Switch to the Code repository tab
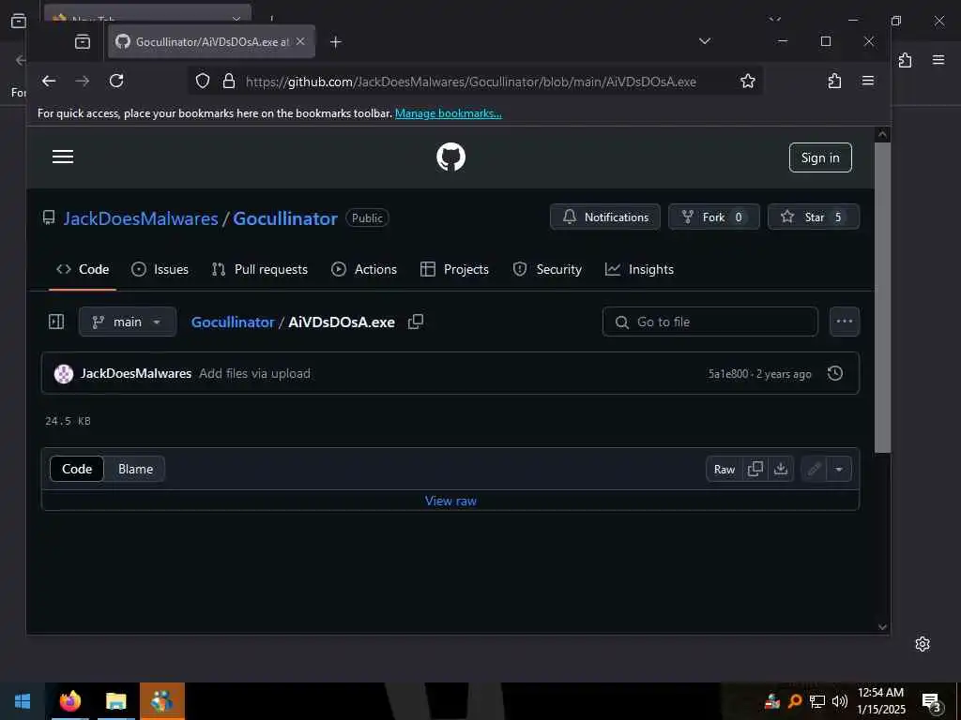The height and width of the screenshot is (720, 961). pyautogui.click(x=83, y=269)
